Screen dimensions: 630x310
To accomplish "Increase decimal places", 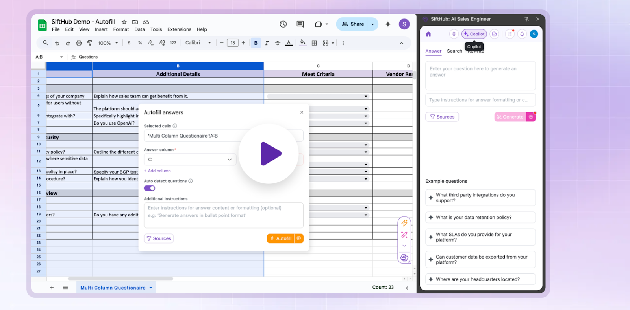I will tap(162, 43).
